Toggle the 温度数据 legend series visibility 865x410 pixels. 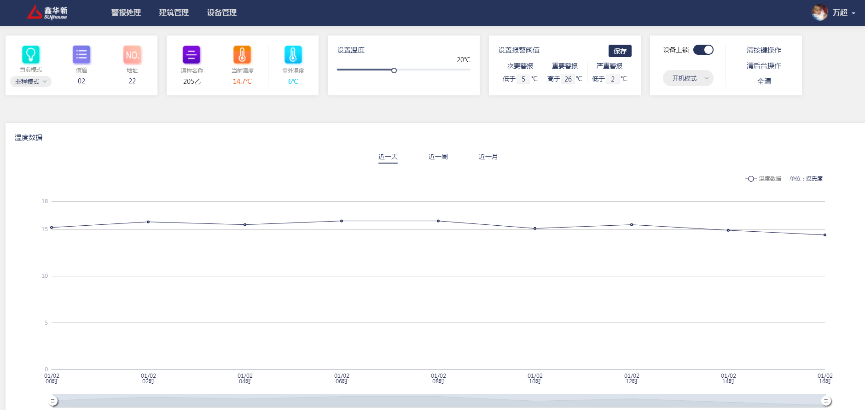(763, 179)
